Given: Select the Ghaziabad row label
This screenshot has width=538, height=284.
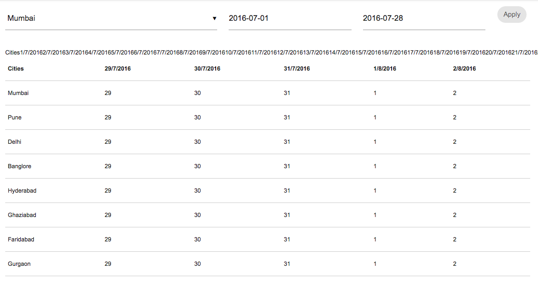Looking at the screenshot, I should click(22, 215).
